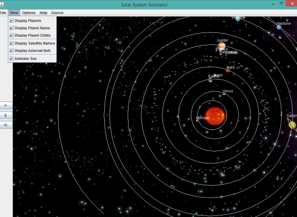Pause the simulation with pause button

pyautogui.click(x=6, y=115)
